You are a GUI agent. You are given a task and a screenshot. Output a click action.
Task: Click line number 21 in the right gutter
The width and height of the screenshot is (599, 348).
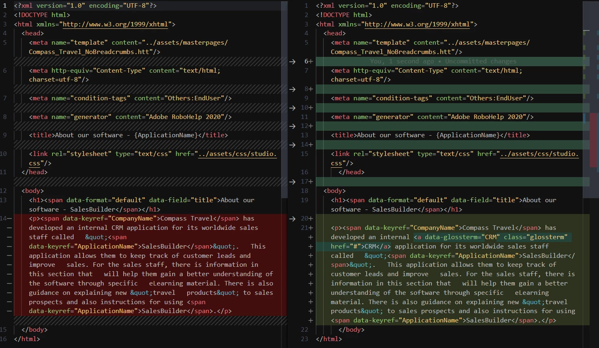[x=305, y=228]
